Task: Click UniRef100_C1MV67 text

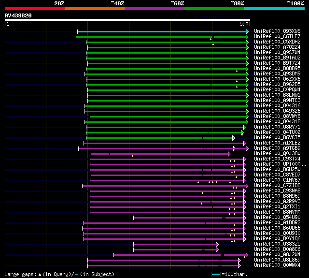Action: click(277, 180)
